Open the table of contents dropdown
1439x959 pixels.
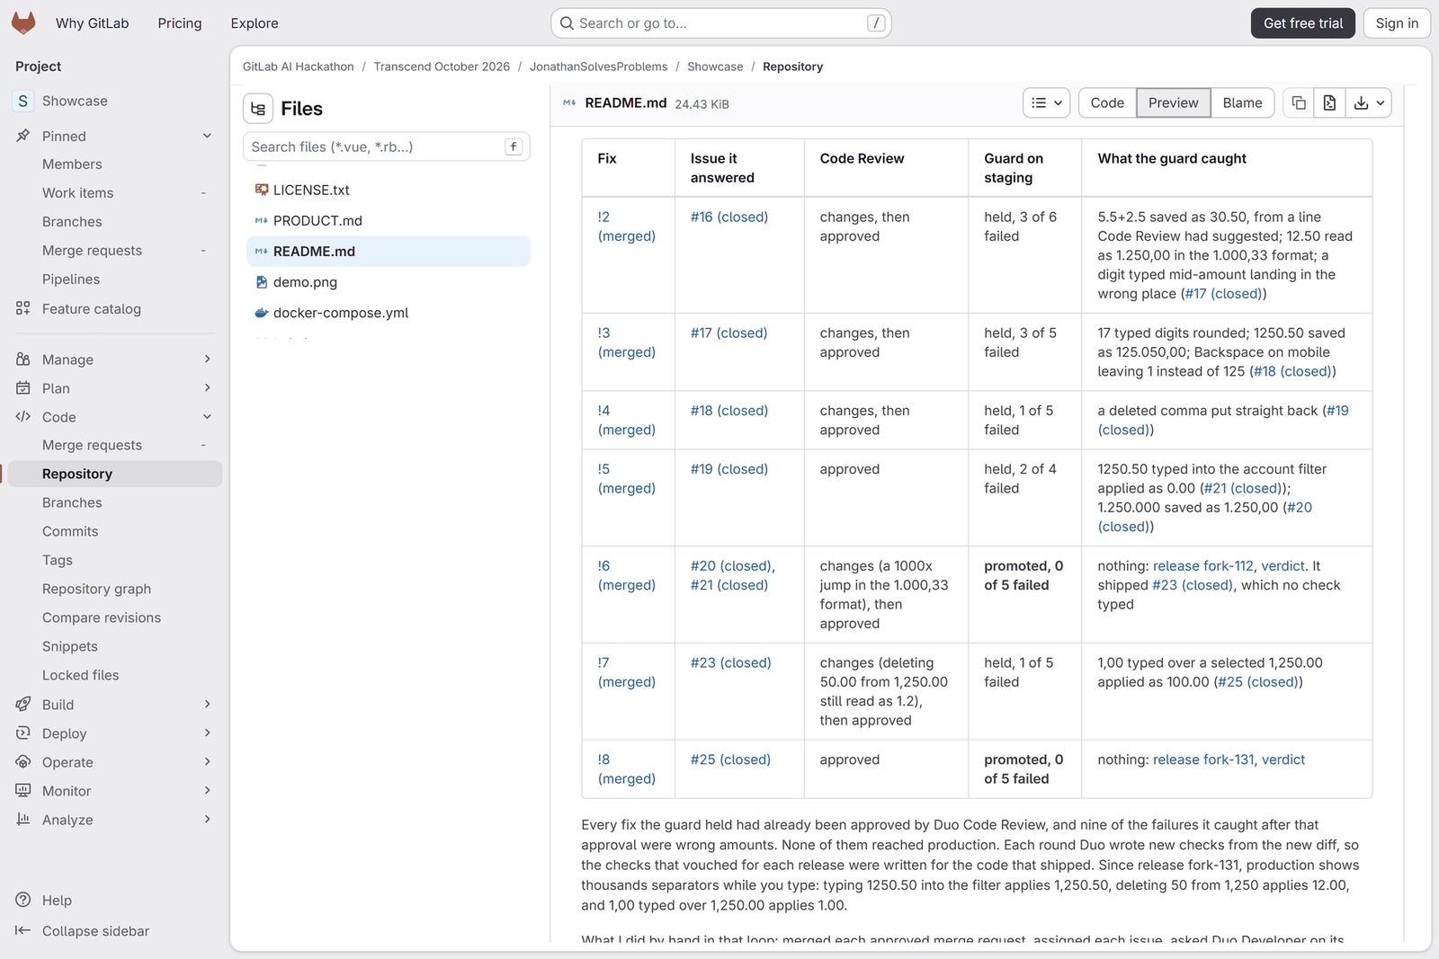pos(1046,102)
